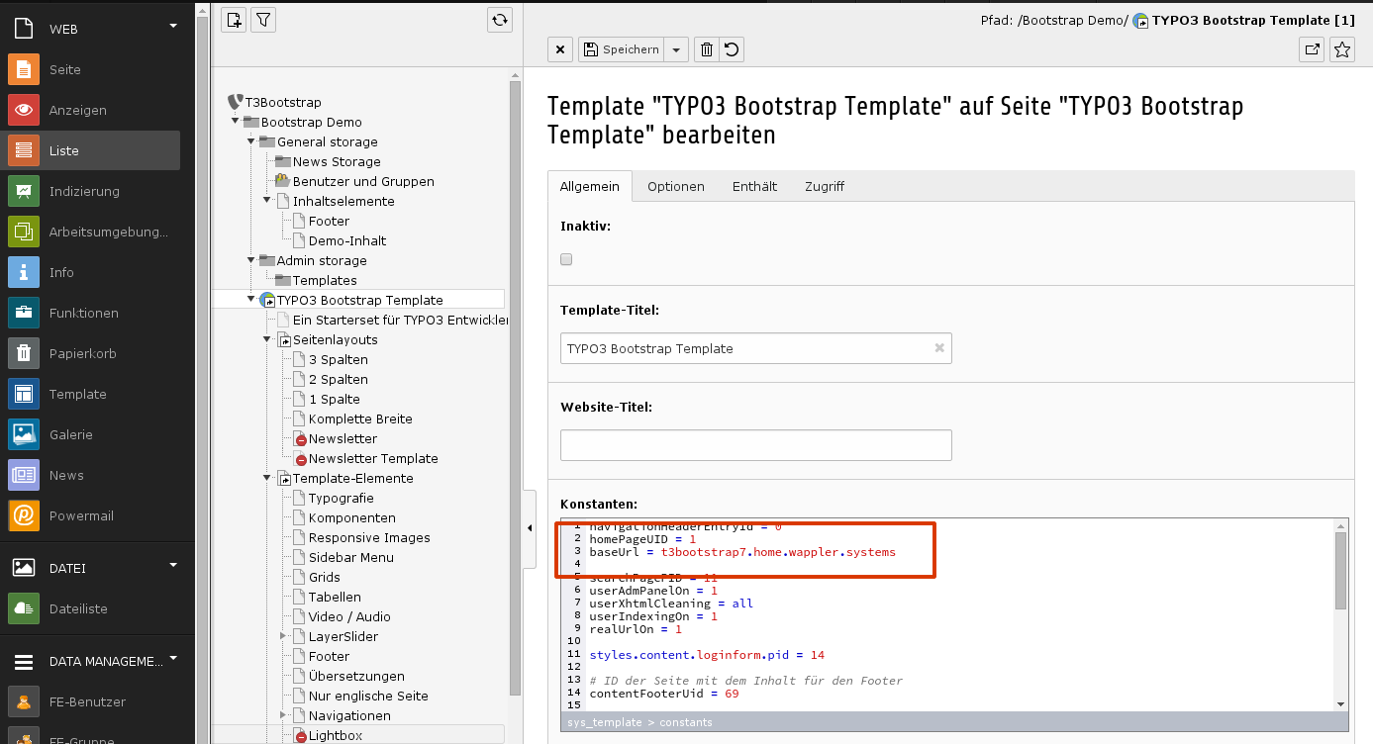Collapse the Inhaltselemente tree node
The image size is (1373, 744).
coord(267,201)
